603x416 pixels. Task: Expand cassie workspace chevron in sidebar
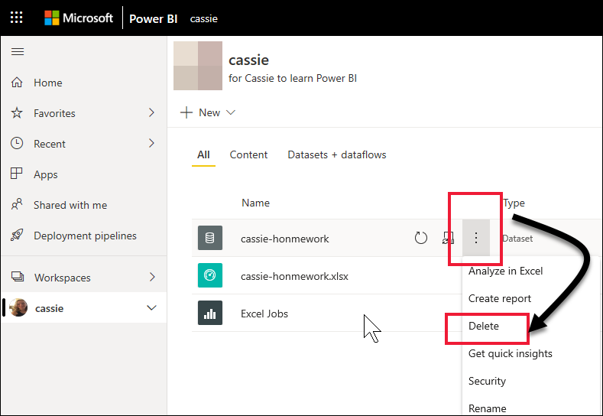tap(152, 308)
